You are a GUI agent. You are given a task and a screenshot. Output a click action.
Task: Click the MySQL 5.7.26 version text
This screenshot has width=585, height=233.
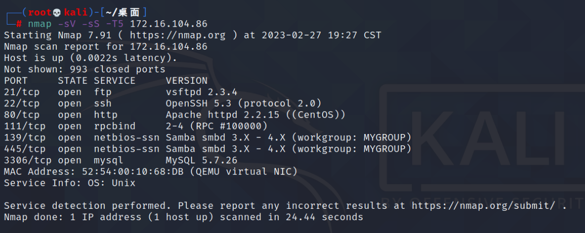click(x=202, y=161)
